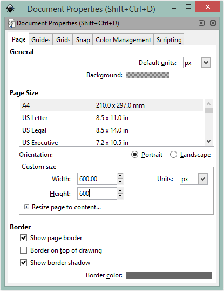Screen dimensions: 224x291
Task: Increase Height with the up arrow
Action: click(120, 190)
